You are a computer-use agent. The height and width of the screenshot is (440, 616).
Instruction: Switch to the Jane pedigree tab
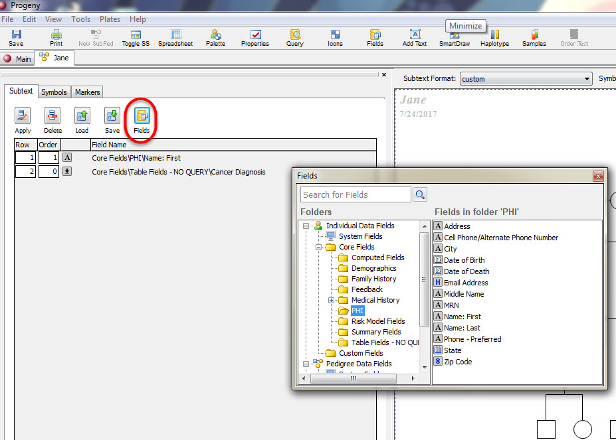[x=54, y=58]
